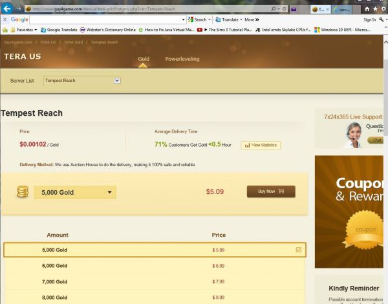Select the 6,000 Gold row
This screenshot has height=304, width=388.
click(x=154, y=266)
